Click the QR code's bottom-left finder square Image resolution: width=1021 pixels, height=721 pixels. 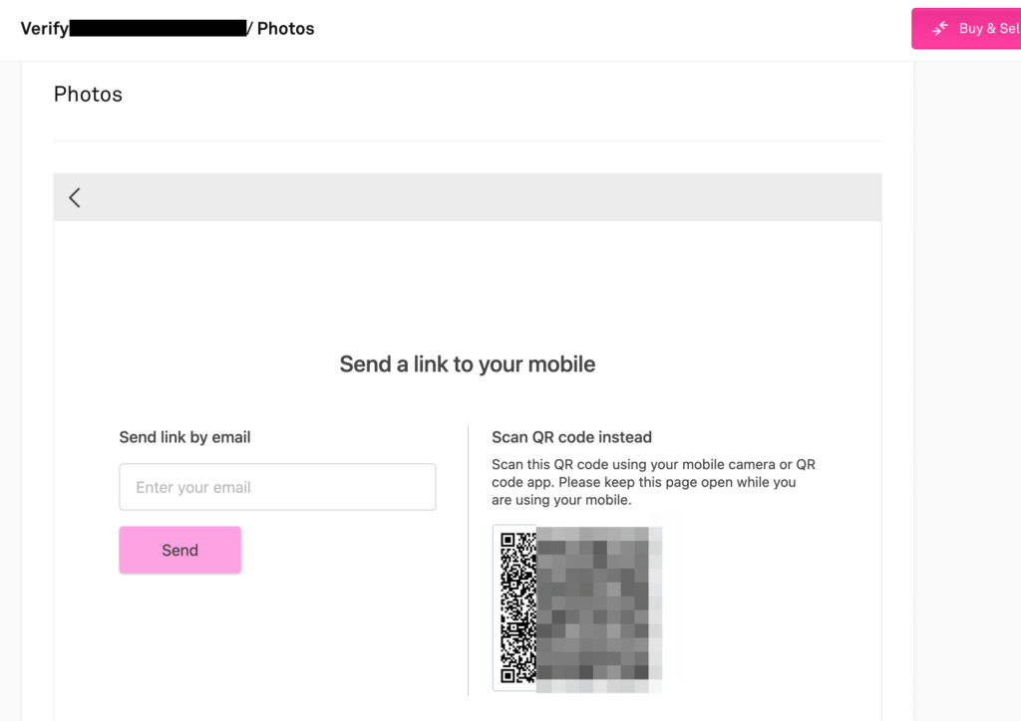pyautogui.click(x=508, y=675)
